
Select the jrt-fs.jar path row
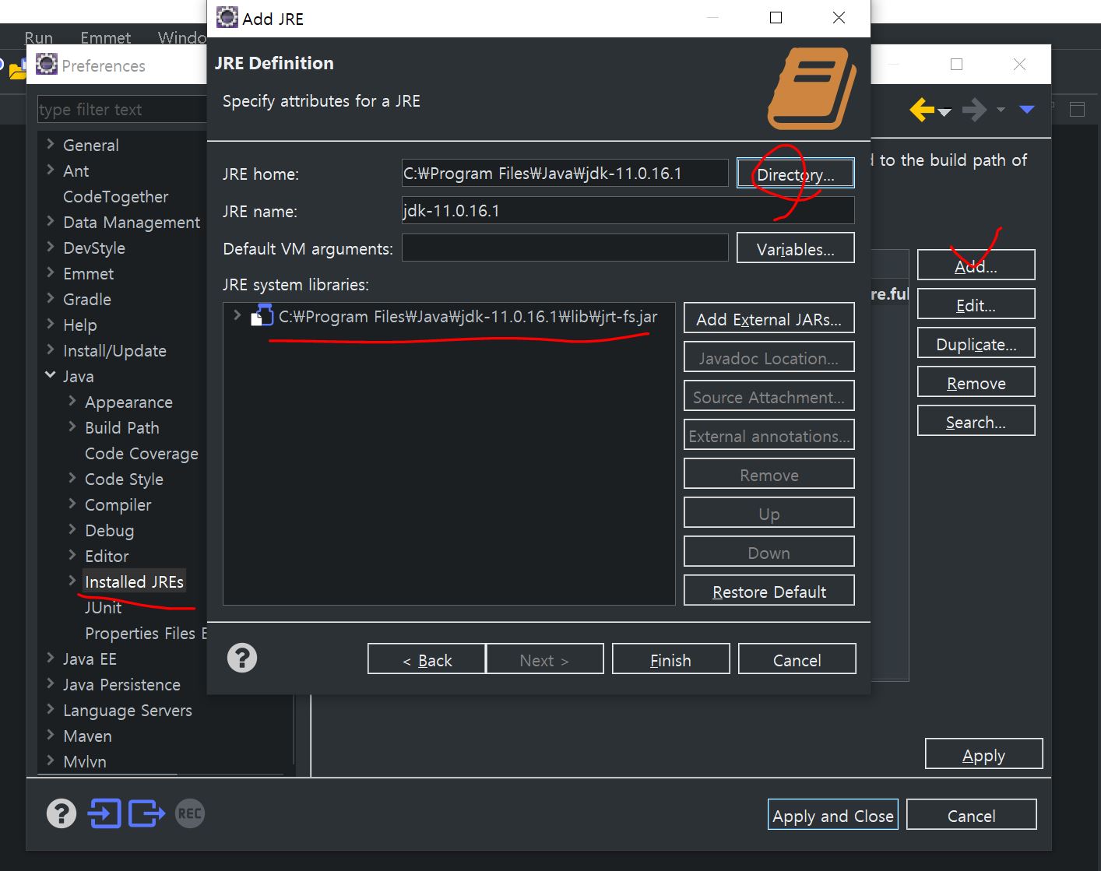click(x=467, y=316)
